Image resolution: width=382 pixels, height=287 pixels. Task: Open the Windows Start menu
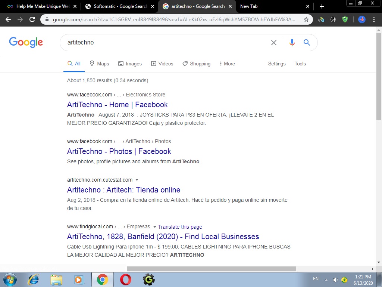(x=10, y=280)
